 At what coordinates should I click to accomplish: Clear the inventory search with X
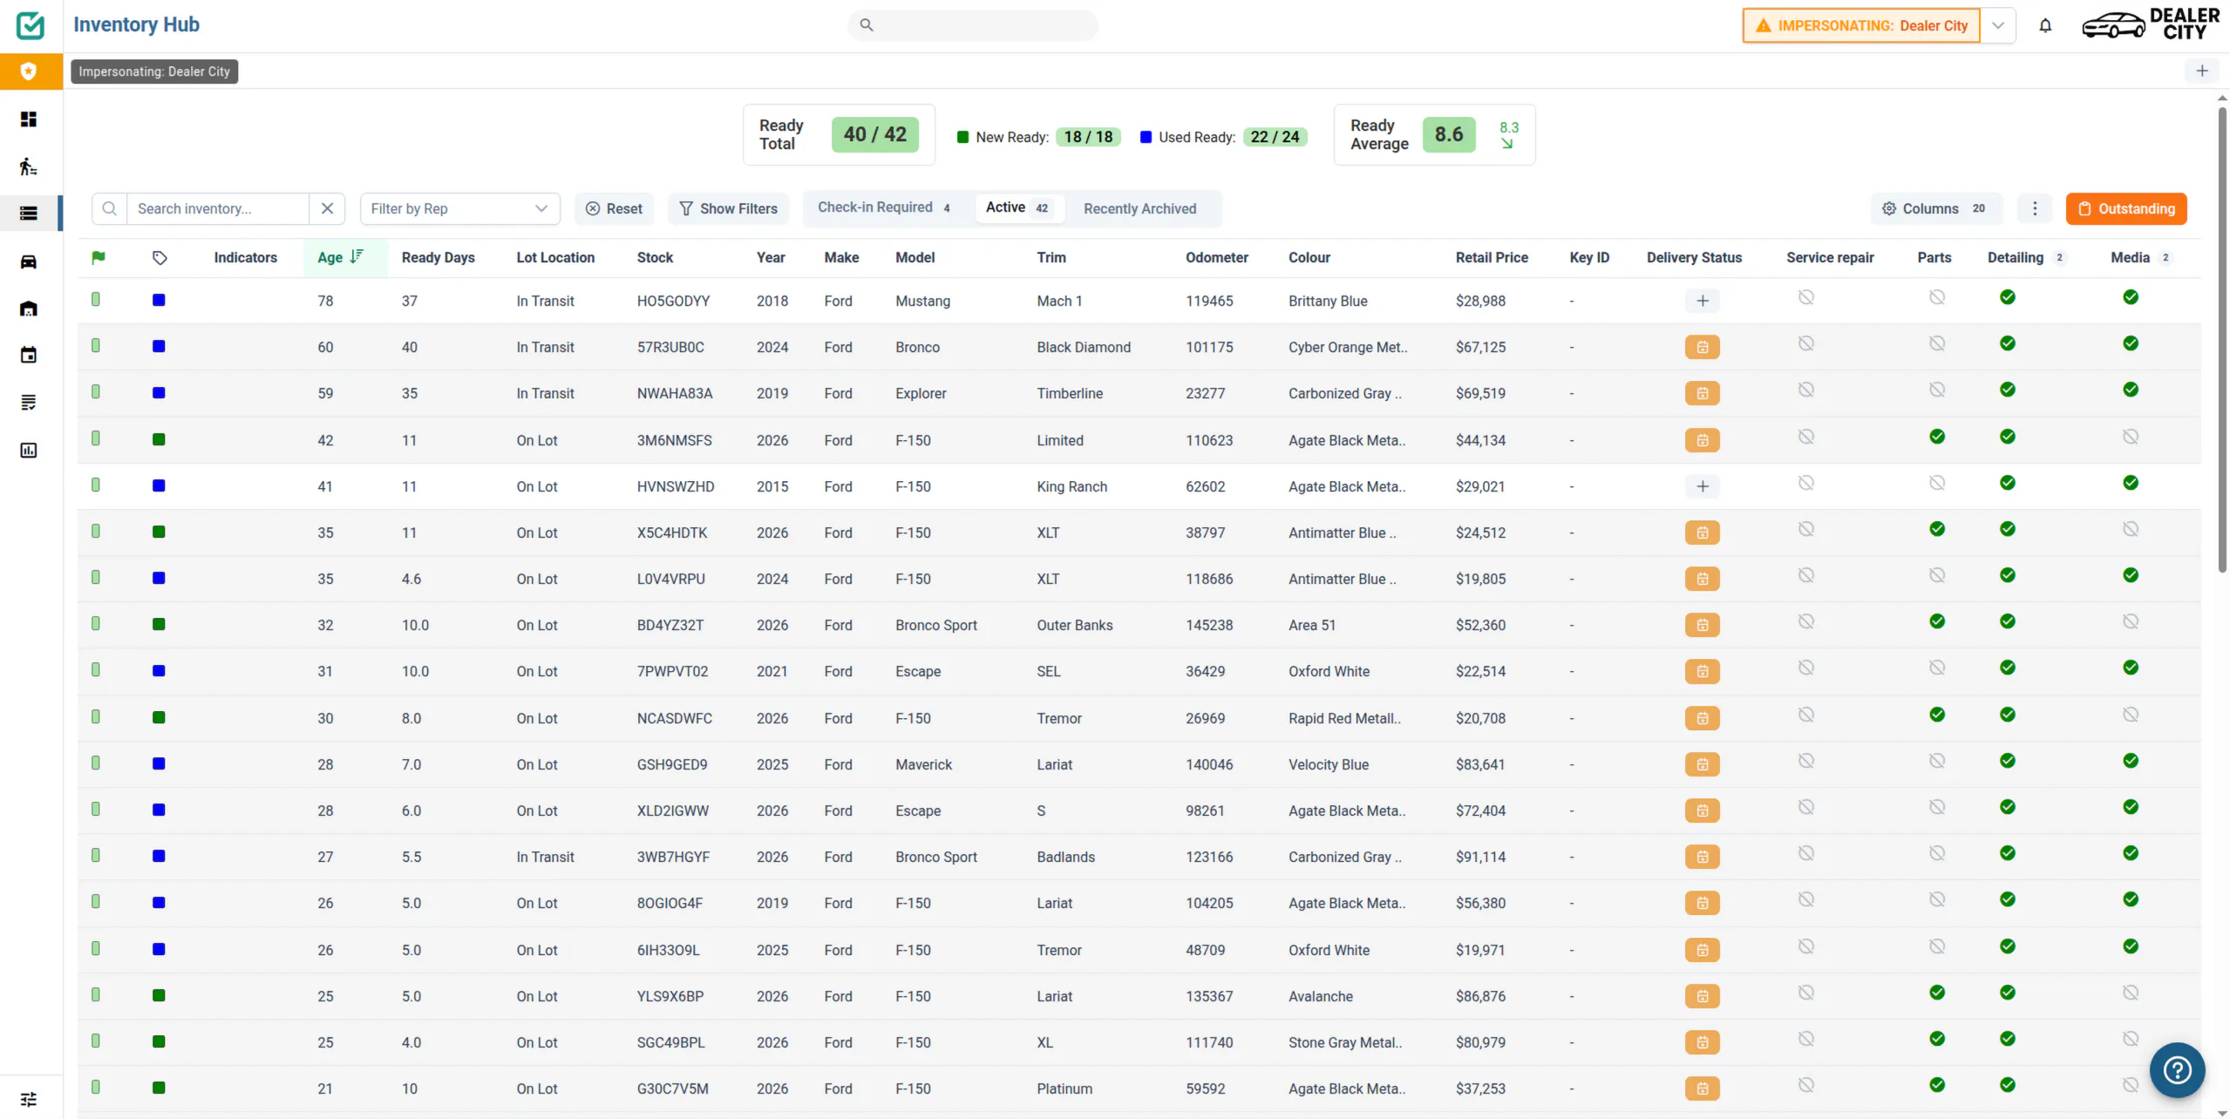point(327,208)
